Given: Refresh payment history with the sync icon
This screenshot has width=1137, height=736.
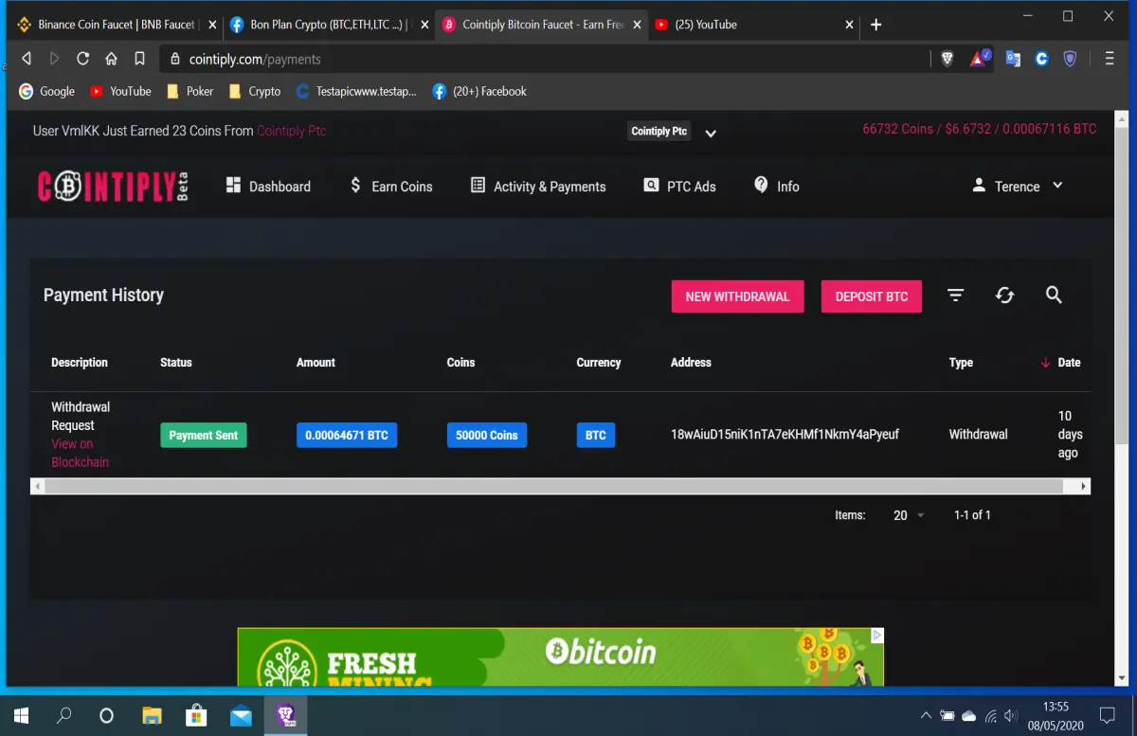Looking at the screenshot, I should (x=1005, y=296).
